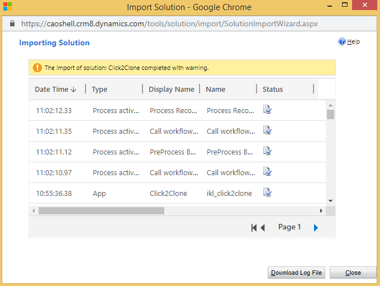The image size is (380, 286).
Task: Click status icon for 11:02:12.33 row
Action: pyautogui.click(x=267, y=110)
